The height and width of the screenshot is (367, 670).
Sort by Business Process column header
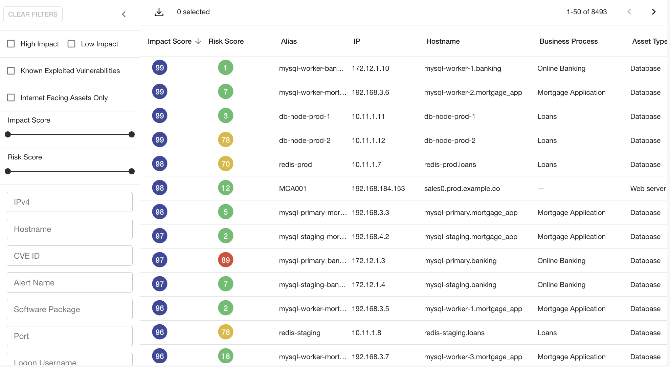[568, 41]
